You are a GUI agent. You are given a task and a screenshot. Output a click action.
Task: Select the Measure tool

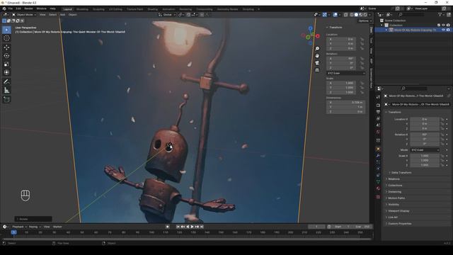click(6, 91)
